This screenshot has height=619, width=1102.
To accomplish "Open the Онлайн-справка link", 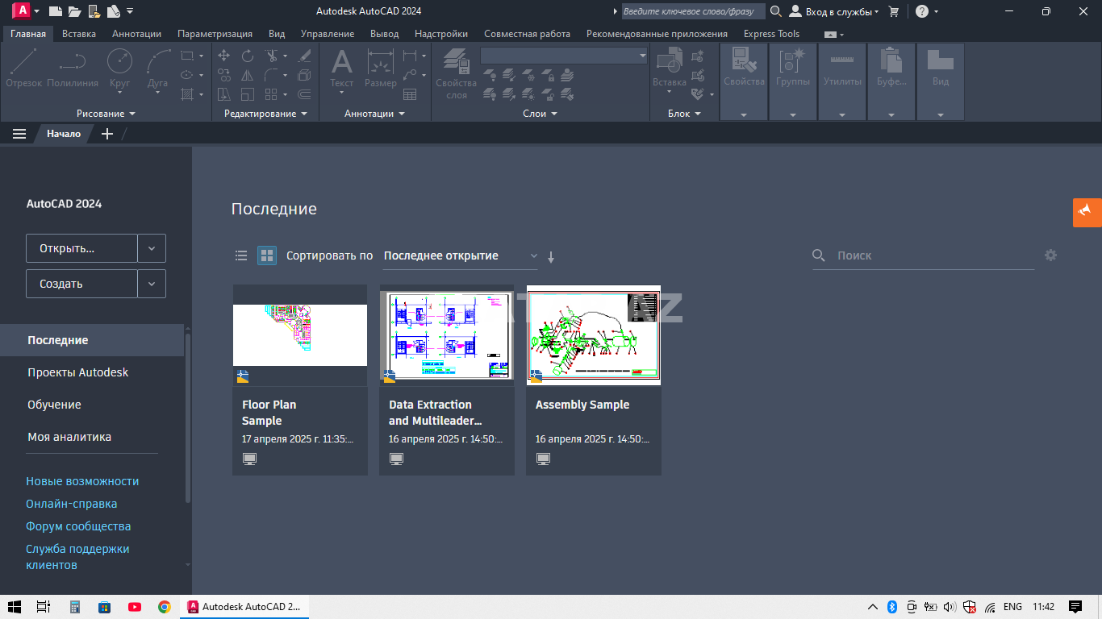I will pos(72,504).
